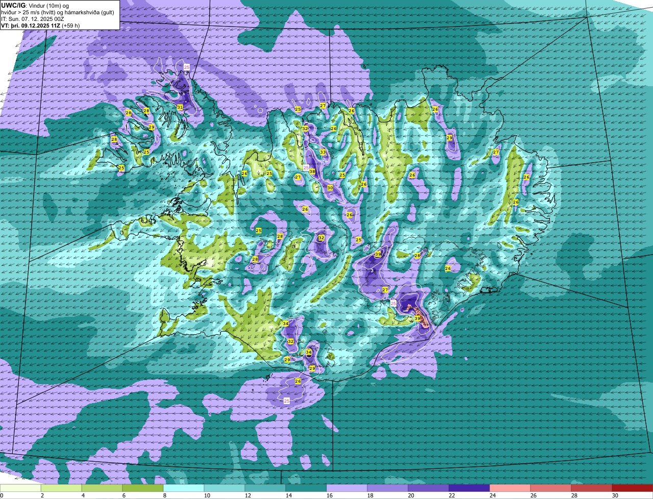This screenshot has width=653, height=499.
Task: Click the 22–24 m/s indigo legend swatch
Action: click(x=469, y=488)
